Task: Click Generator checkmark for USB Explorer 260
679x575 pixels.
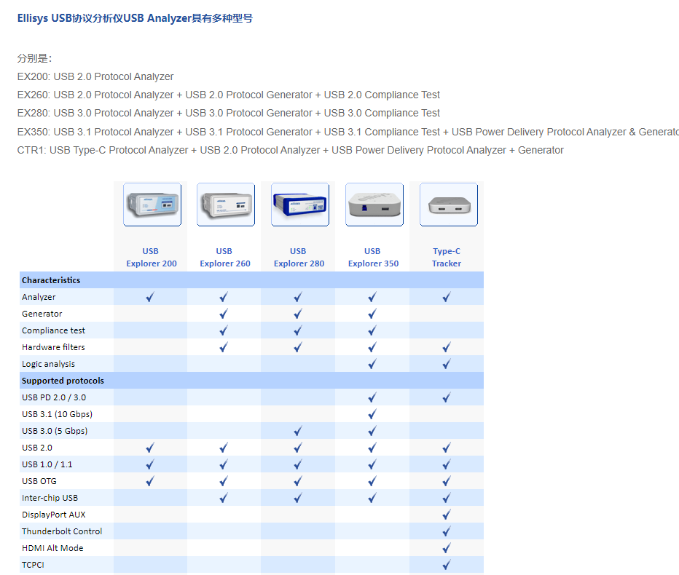Action: (224, 314)
